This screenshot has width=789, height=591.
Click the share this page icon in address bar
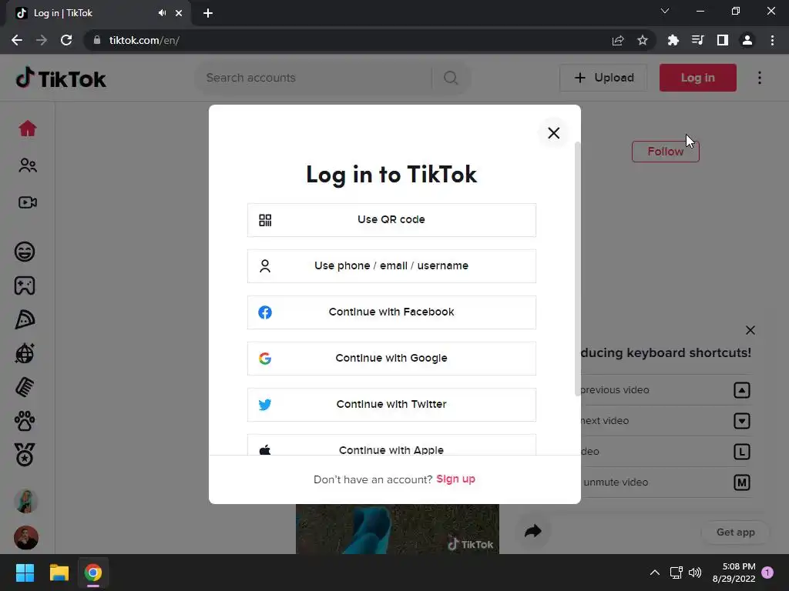coord(618,40)
